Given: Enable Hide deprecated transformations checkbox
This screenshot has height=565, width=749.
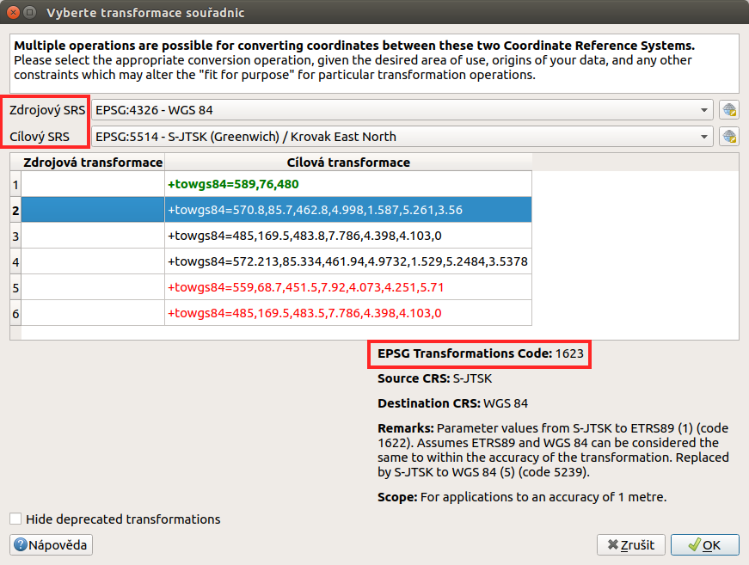Looking at the screenshot, I should point(15,519).
